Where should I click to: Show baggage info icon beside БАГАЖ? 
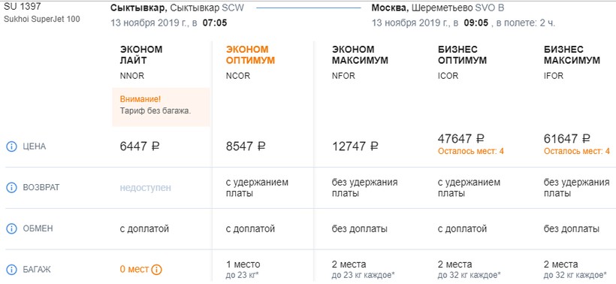pyautogui.click(x=11, y=270)
